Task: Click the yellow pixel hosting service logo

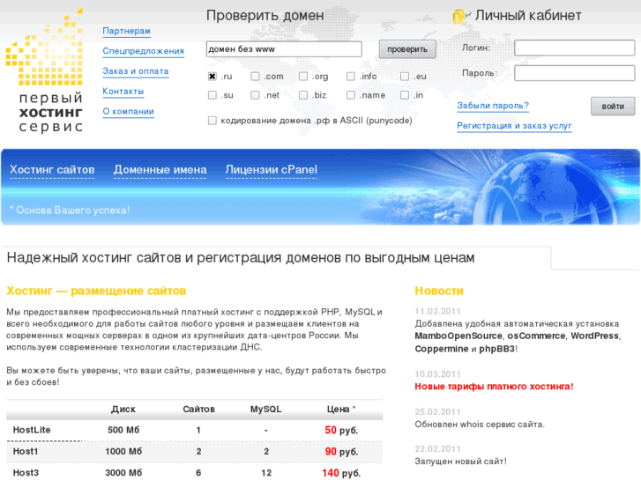Action: 44,70
